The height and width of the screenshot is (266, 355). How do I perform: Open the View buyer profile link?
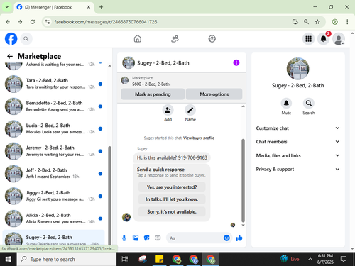pyautogui.click(x=199, y=138)
